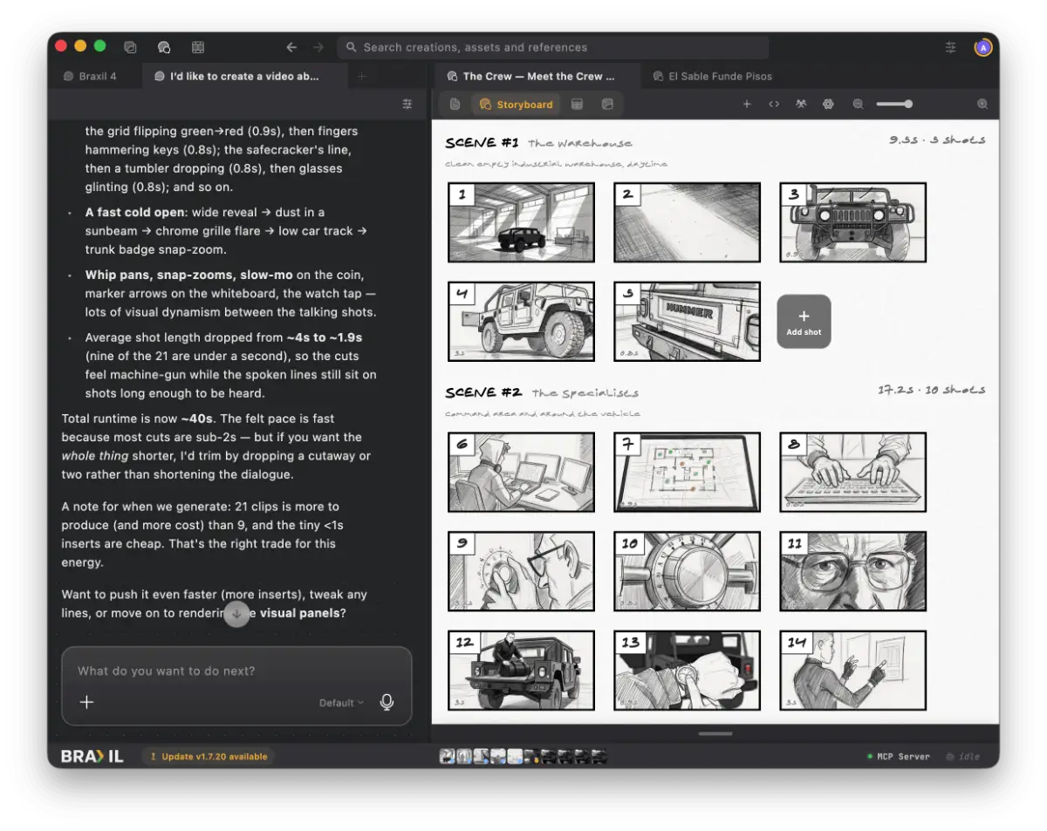Attach file with plus in chat box
The image size is (1047, 831).
(86, 702)
